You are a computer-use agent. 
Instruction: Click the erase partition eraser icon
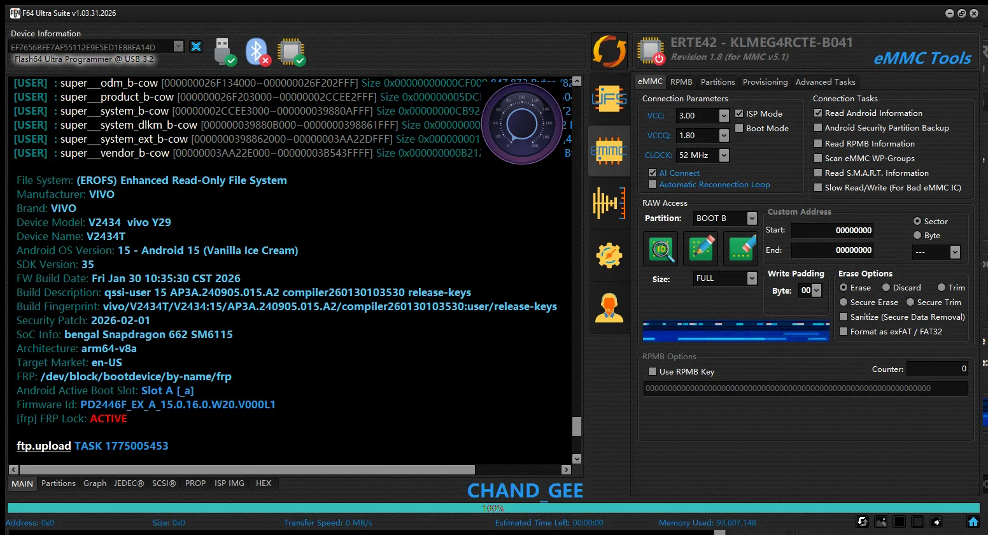click(x=741, y=248)
